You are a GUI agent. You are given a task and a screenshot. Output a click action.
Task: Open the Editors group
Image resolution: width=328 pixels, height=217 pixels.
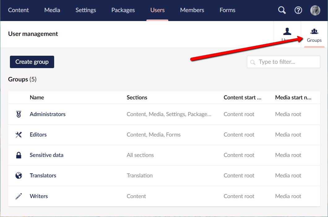click(x=38, y=135)
